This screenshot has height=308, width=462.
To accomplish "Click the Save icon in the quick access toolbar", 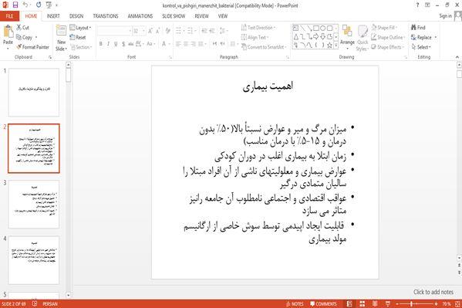I will (15, 5).
